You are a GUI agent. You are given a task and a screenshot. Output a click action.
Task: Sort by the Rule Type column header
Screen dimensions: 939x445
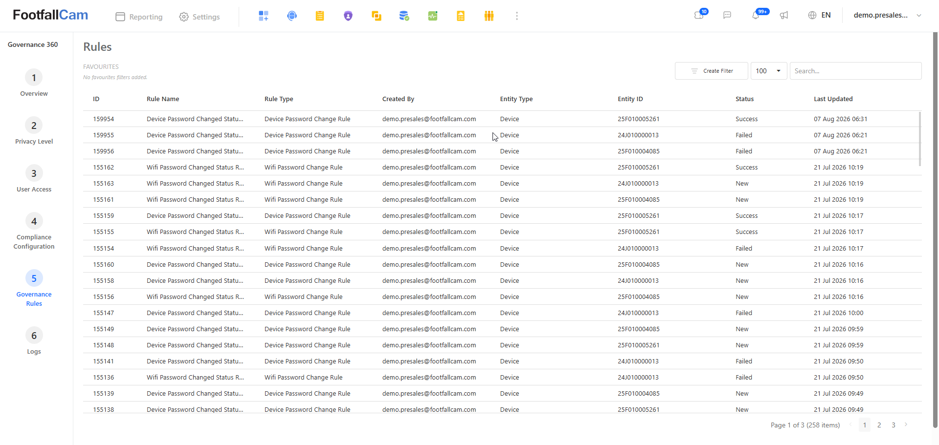click(x=279, y=99)
